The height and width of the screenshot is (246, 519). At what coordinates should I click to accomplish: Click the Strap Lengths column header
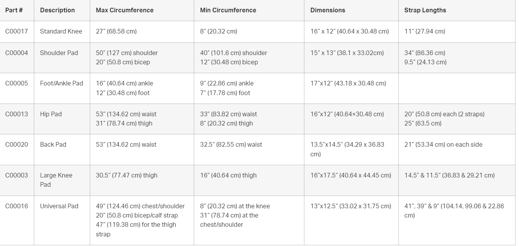(x=457, y=10)
